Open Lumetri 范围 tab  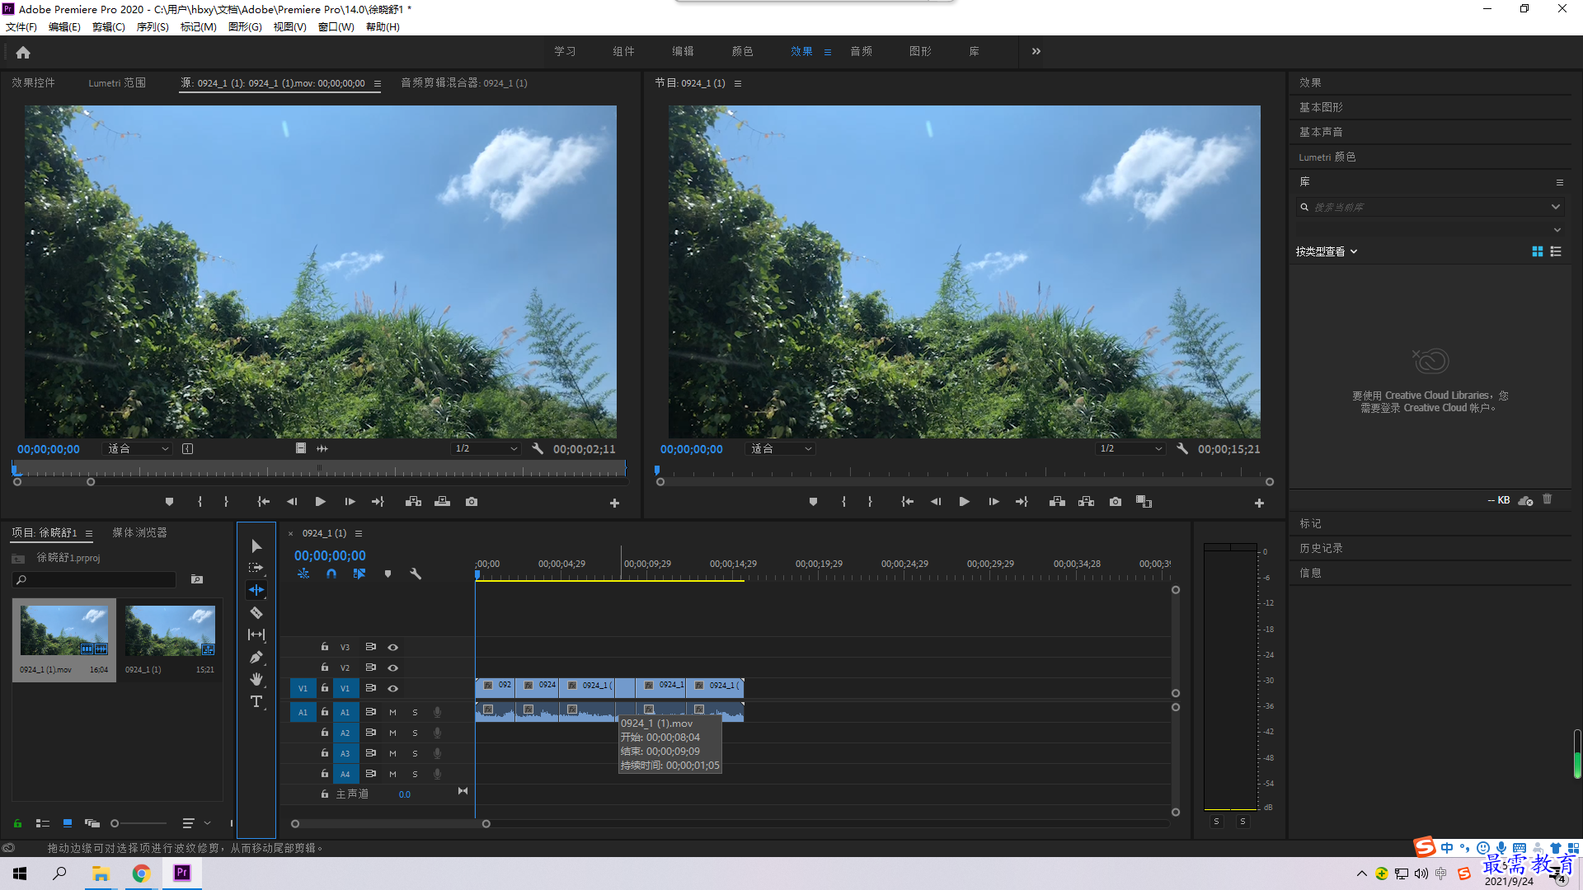(x=117, y=82)
